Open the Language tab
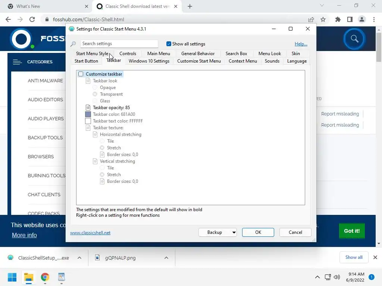 297,61
